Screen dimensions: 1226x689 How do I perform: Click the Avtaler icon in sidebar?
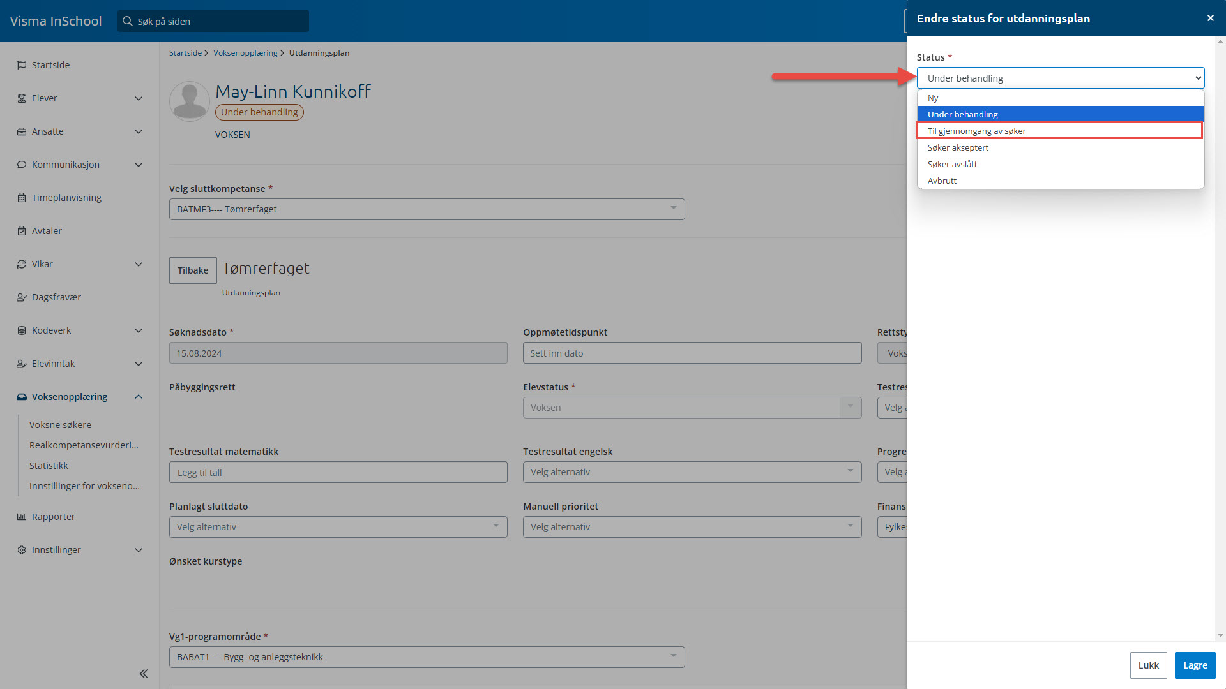tap(22, 231)
